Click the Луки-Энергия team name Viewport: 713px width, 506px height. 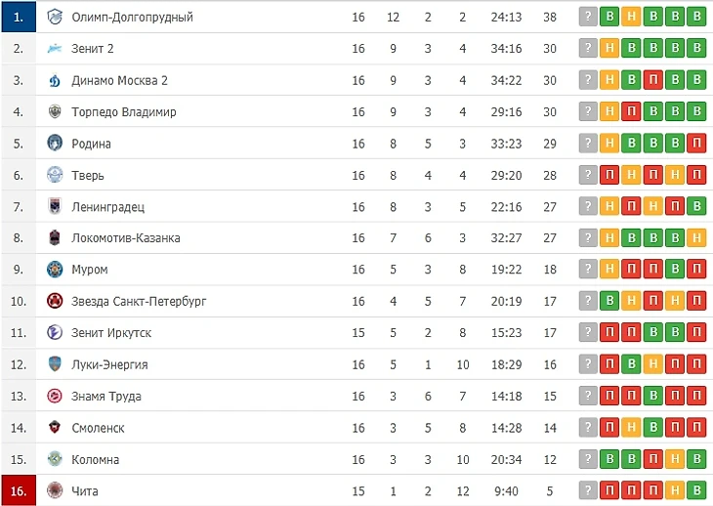coord(109,364)
